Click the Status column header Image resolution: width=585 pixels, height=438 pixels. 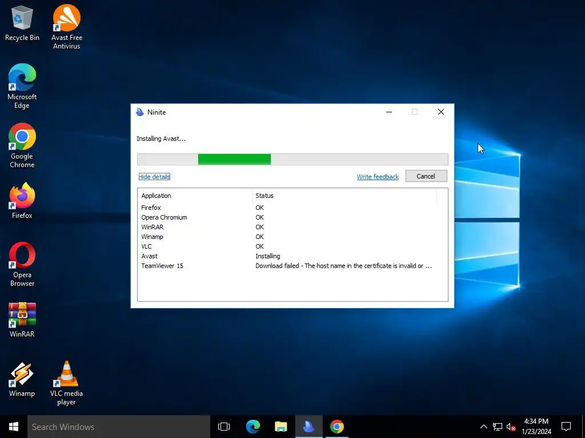point(344,196)
